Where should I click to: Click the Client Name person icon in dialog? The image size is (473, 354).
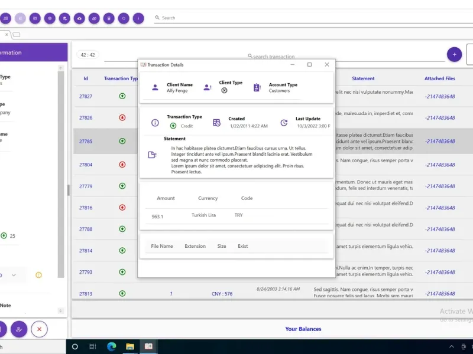(155, 87)
